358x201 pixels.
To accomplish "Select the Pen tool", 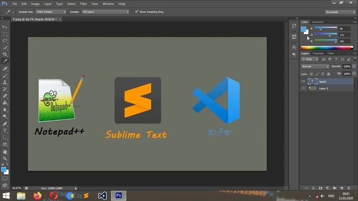I will coord(5,124).
